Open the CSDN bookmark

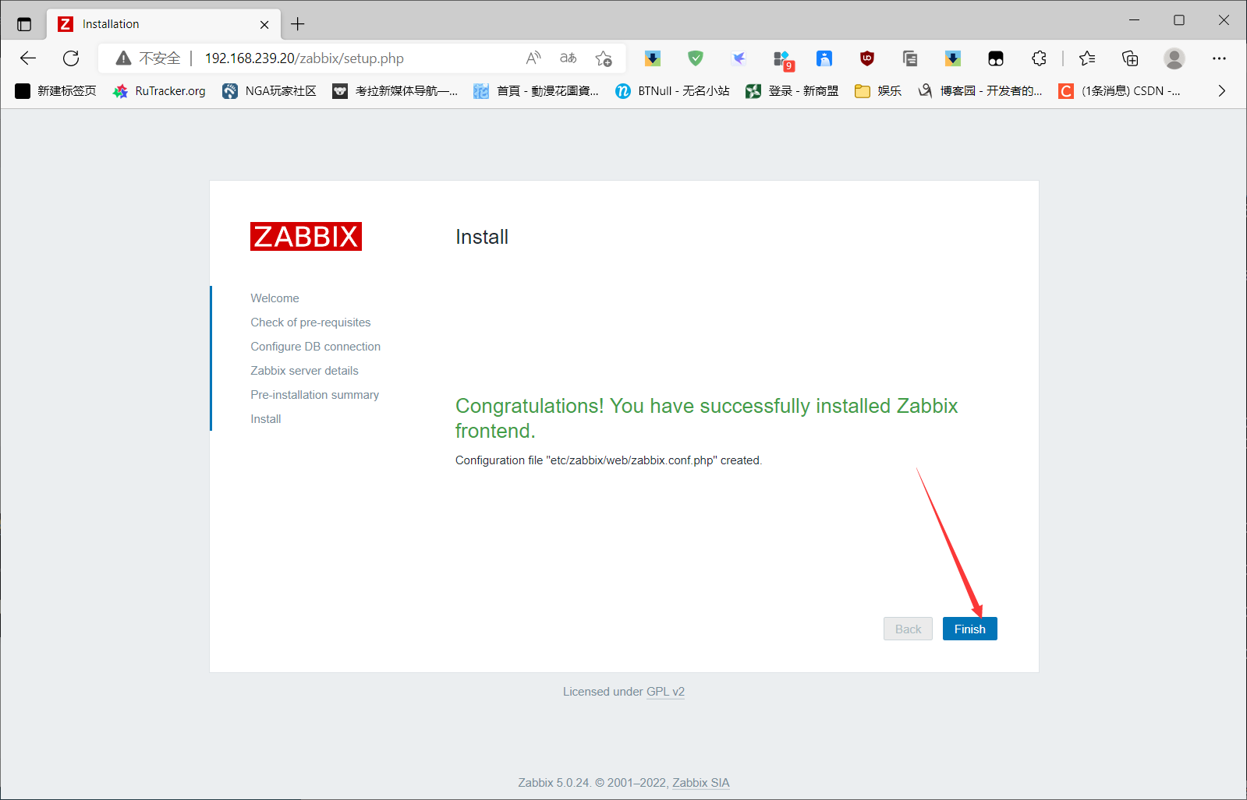tap(1120, 91)
